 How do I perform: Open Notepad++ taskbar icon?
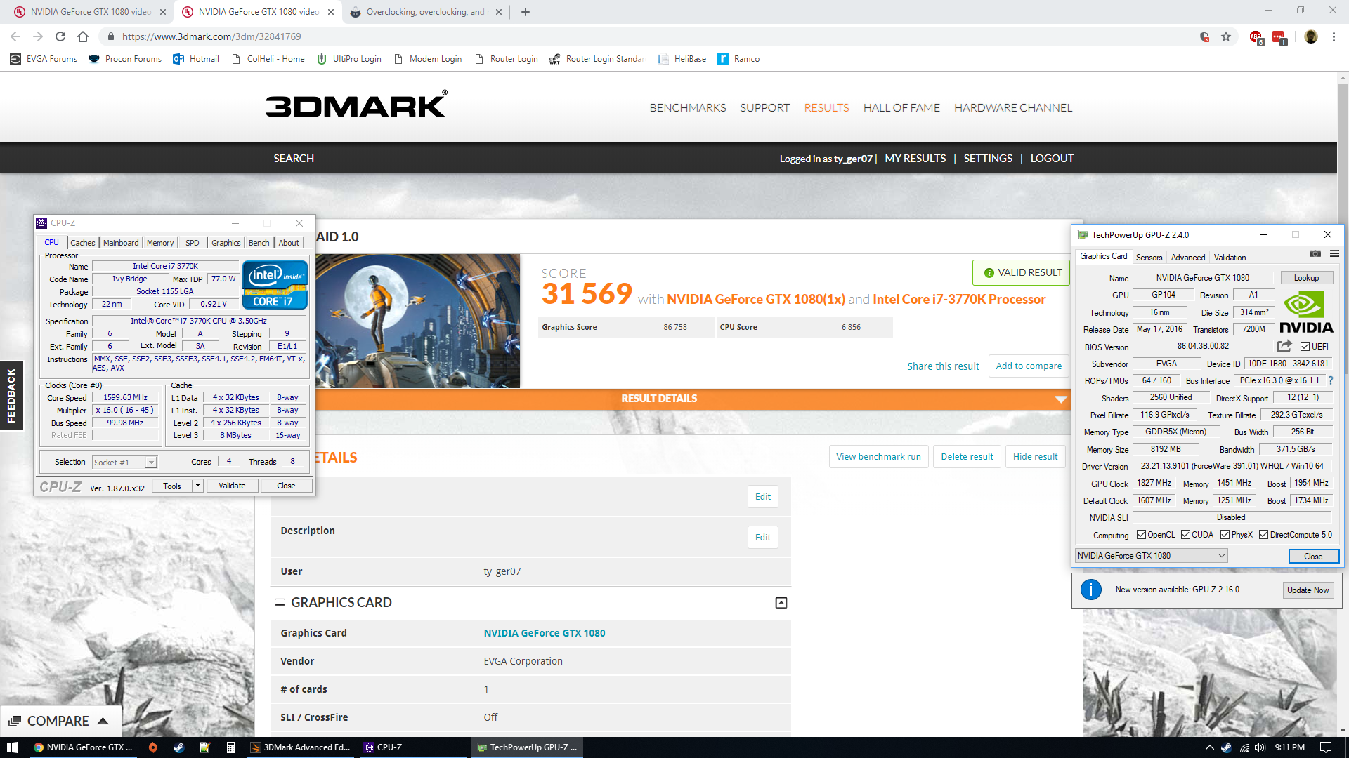tap(204, 747)
